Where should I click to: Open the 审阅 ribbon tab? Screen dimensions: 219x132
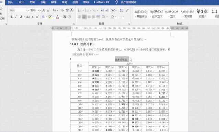(x=65, y=2)
